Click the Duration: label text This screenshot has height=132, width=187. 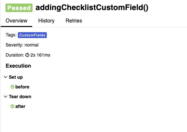tap(15, 55)
